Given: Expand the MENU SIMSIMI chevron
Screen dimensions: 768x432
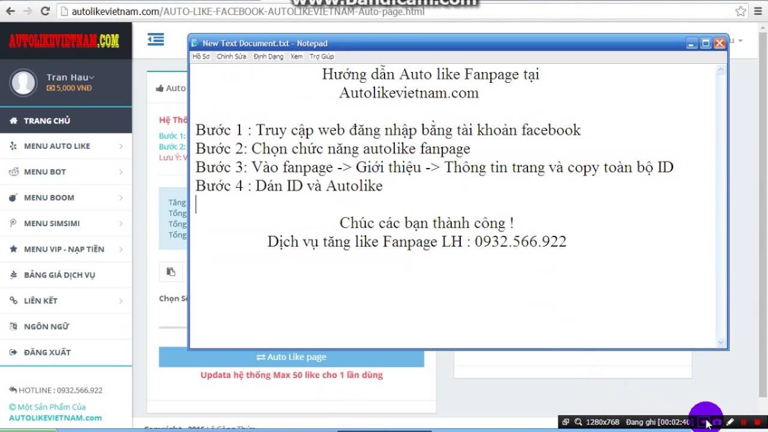Looking at the screenshot, I should pos(121,223).
